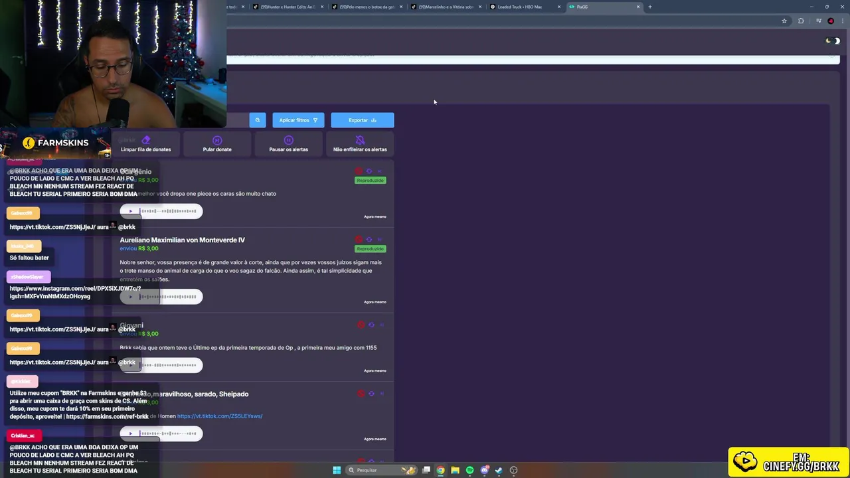Click Não enfileirar os alertas
This screenshot has width=850, height=478.
(x=360, y=144)
